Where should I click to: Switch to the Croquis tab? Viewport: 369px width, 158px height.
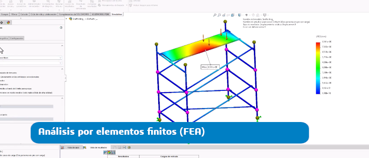(x=5, y=14)
